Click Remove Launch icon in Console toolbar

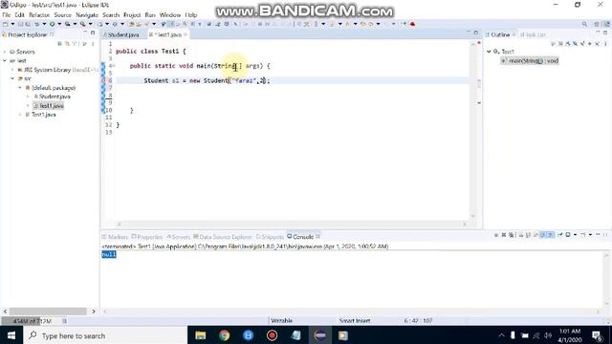504,235
